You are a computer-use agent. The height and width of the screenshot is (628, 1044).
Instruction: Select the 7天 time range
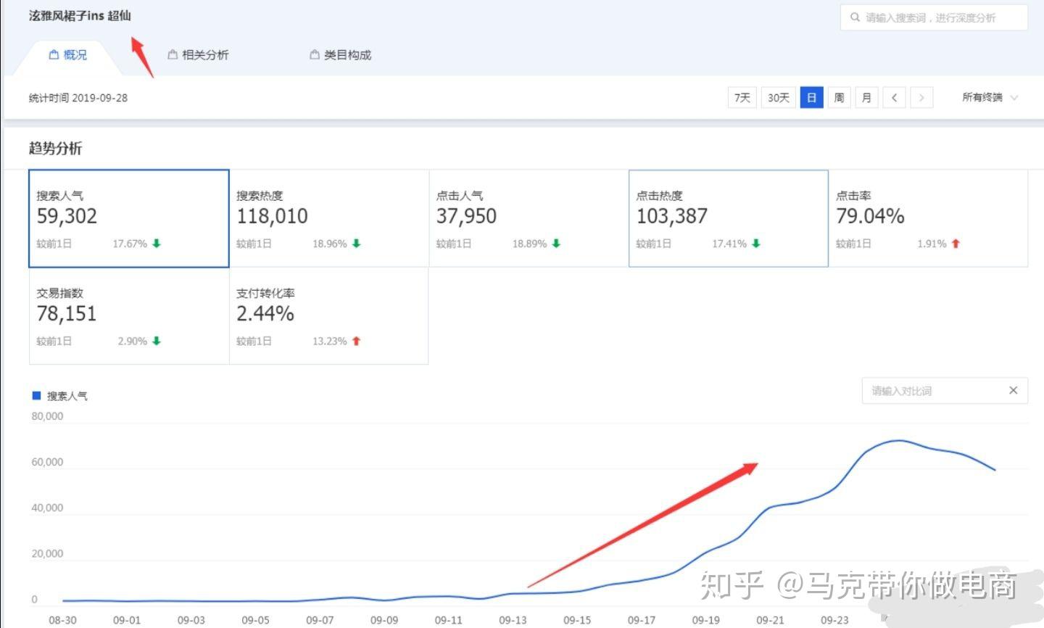pos(742,97)
